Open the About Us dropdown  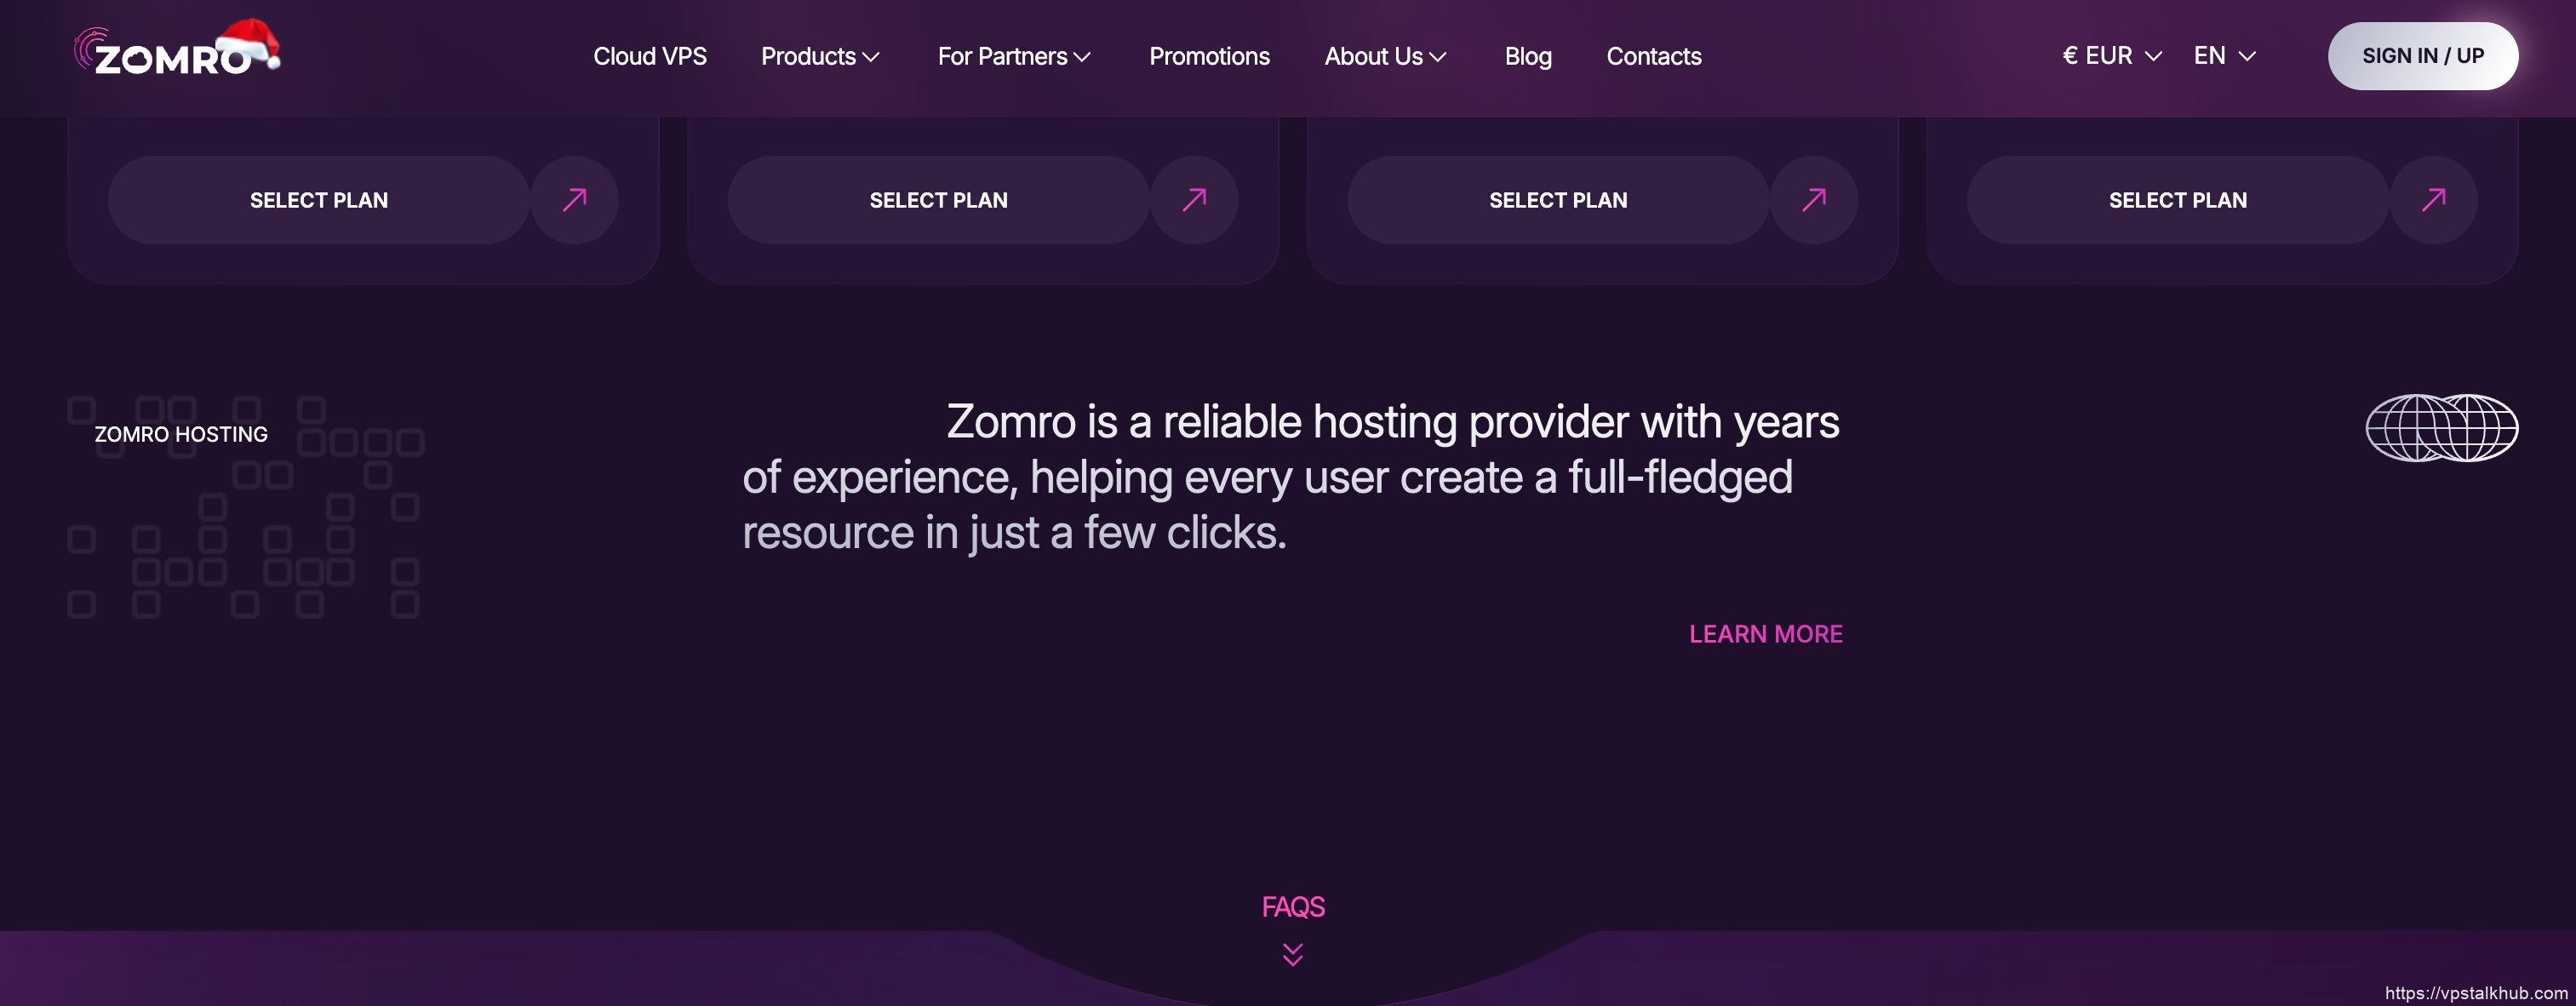[1385, 57]
